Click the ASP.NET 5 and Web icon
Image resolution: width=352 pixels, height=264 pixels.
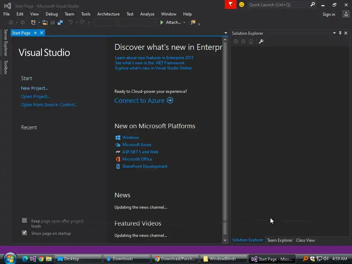pos(118,152)
